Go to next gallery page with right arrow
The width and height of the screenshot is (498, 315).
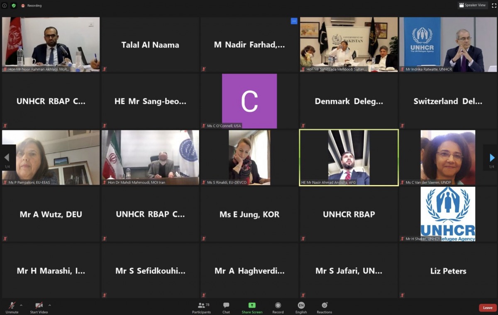pyautogui.click(x=492, y=158)
